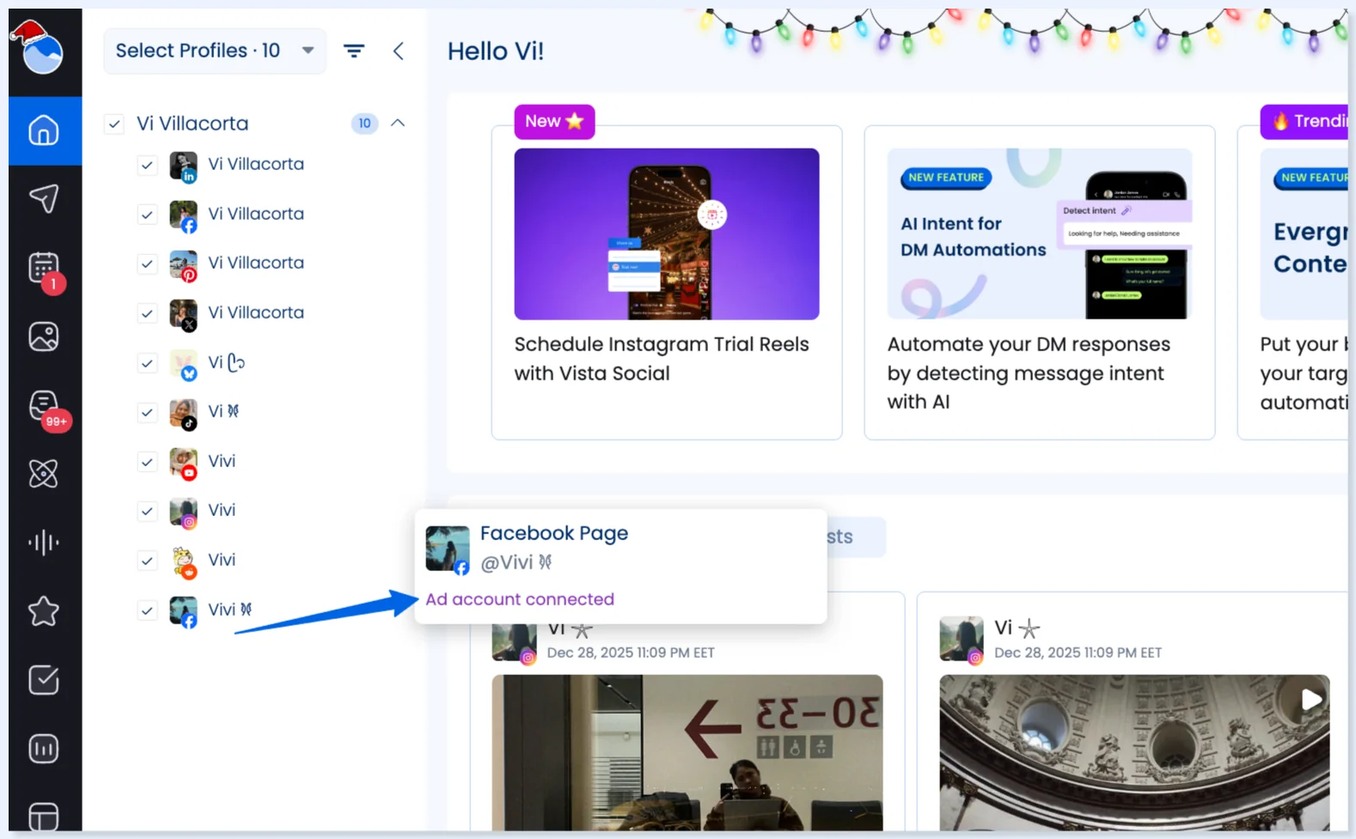The height and width of the screenshot is (839, 1356).
Task: Click the YouTube profile avatar for Vivi
Action: point(183,463)
